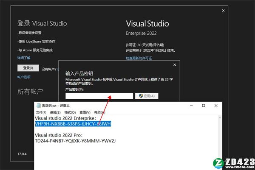Close the Visual Studio account window
This screenshot has width=255, height=170.
[x=223, y=11]
